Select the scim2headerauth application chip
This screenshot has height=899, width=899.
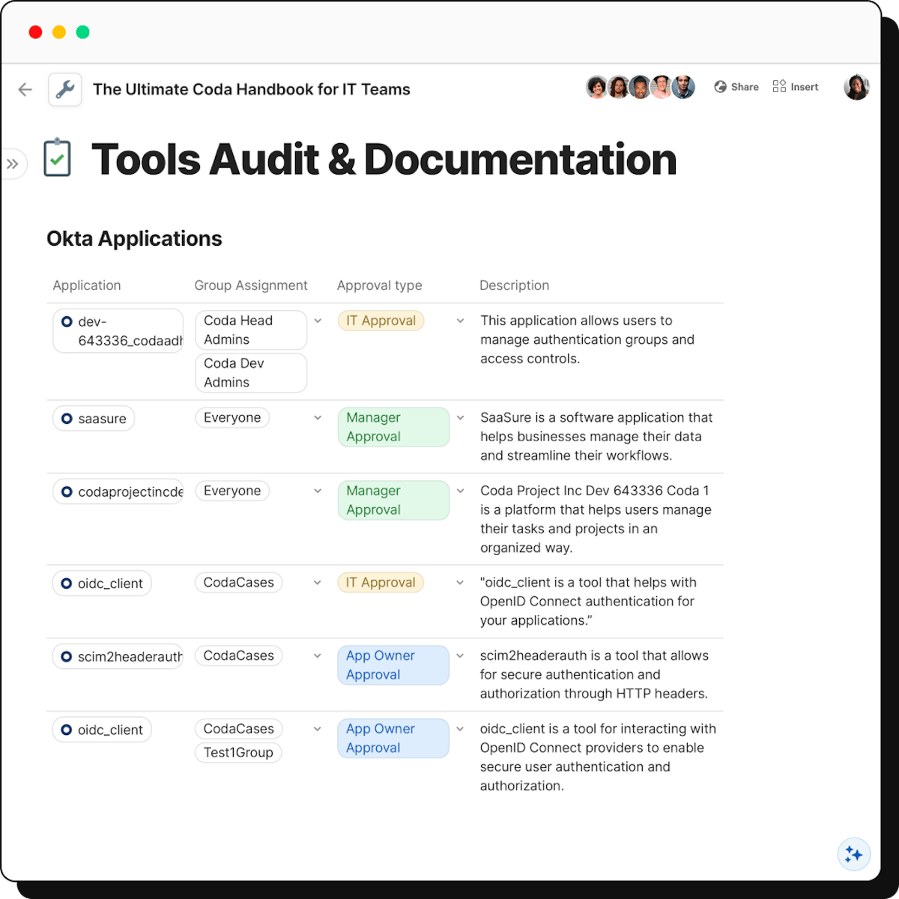point(118,657)
